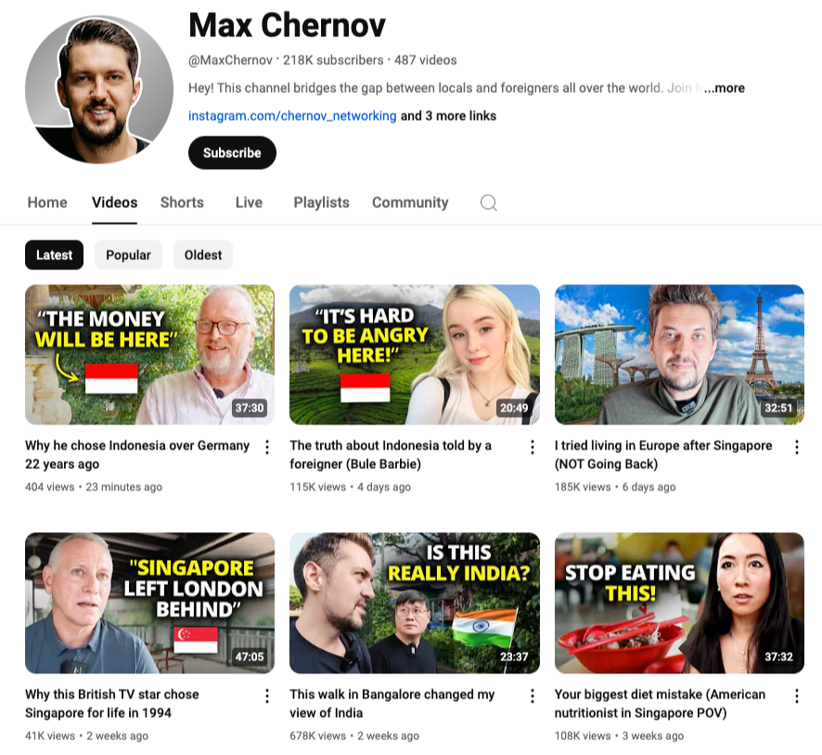Open the channel search magnifier icon
The height and width of the screenshot is (755, 822).
[x=489, y=202]
